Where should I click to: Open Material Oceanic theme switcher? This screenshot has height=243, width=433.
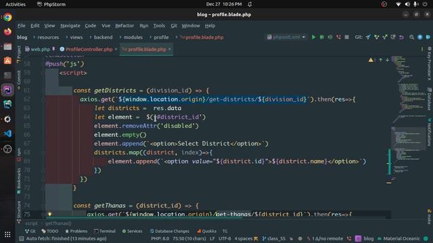click(x=398, y=238)
